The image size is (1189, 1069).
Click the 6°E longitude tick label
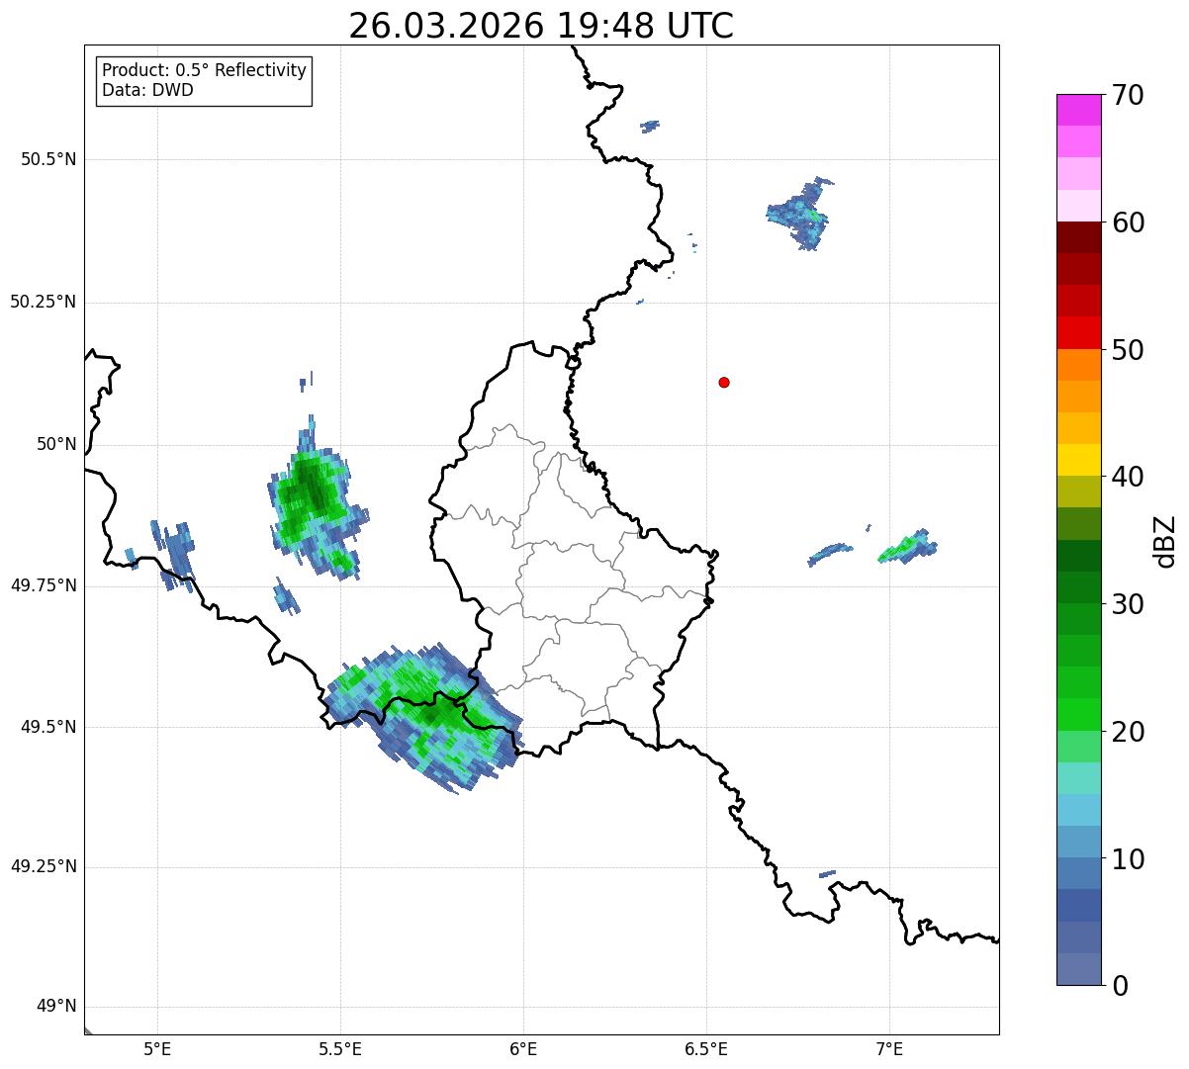point(523,1048)
